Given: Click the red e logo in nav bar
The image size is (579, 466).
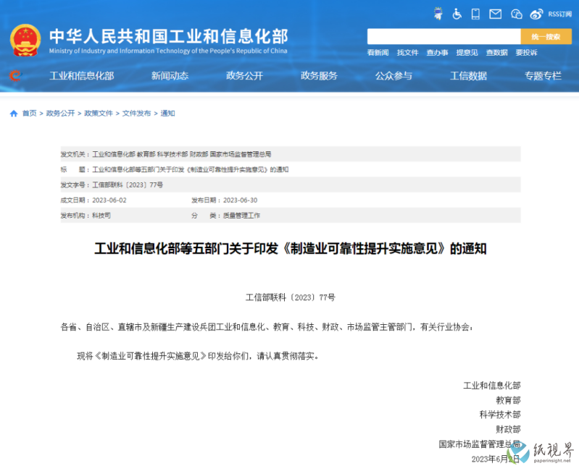Looking at the screenshot, I should tap(15, 75).
